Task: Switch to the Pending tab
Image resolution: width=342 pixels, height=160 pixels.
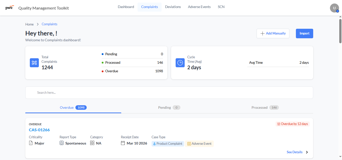Action: [x=169, y=108]
